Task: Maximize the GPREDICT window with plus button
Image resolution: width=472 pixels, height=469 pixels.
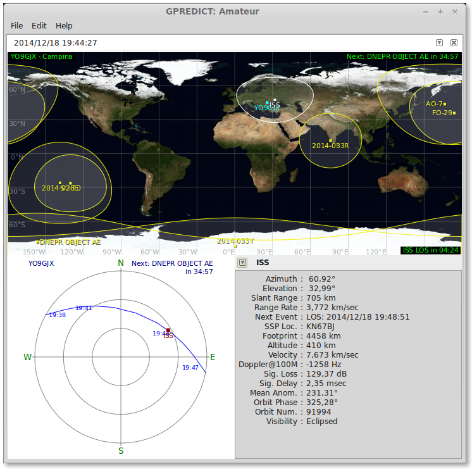Action: (x=440, y=12)
